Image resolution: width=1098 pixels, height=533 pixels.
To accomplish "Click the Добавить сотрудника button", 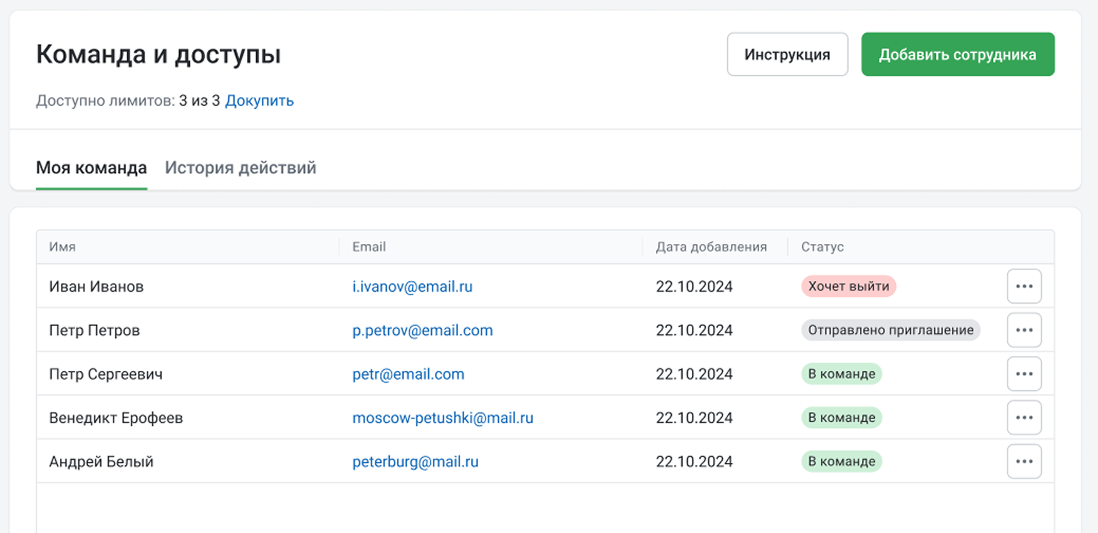I will click(957, 54).
